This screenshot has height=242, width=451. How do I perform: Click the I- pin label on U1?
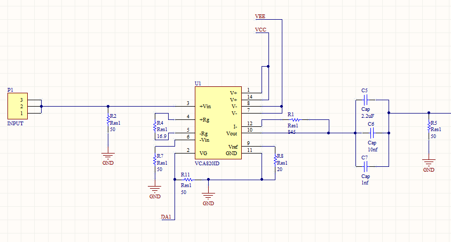[x=235, y=126]
